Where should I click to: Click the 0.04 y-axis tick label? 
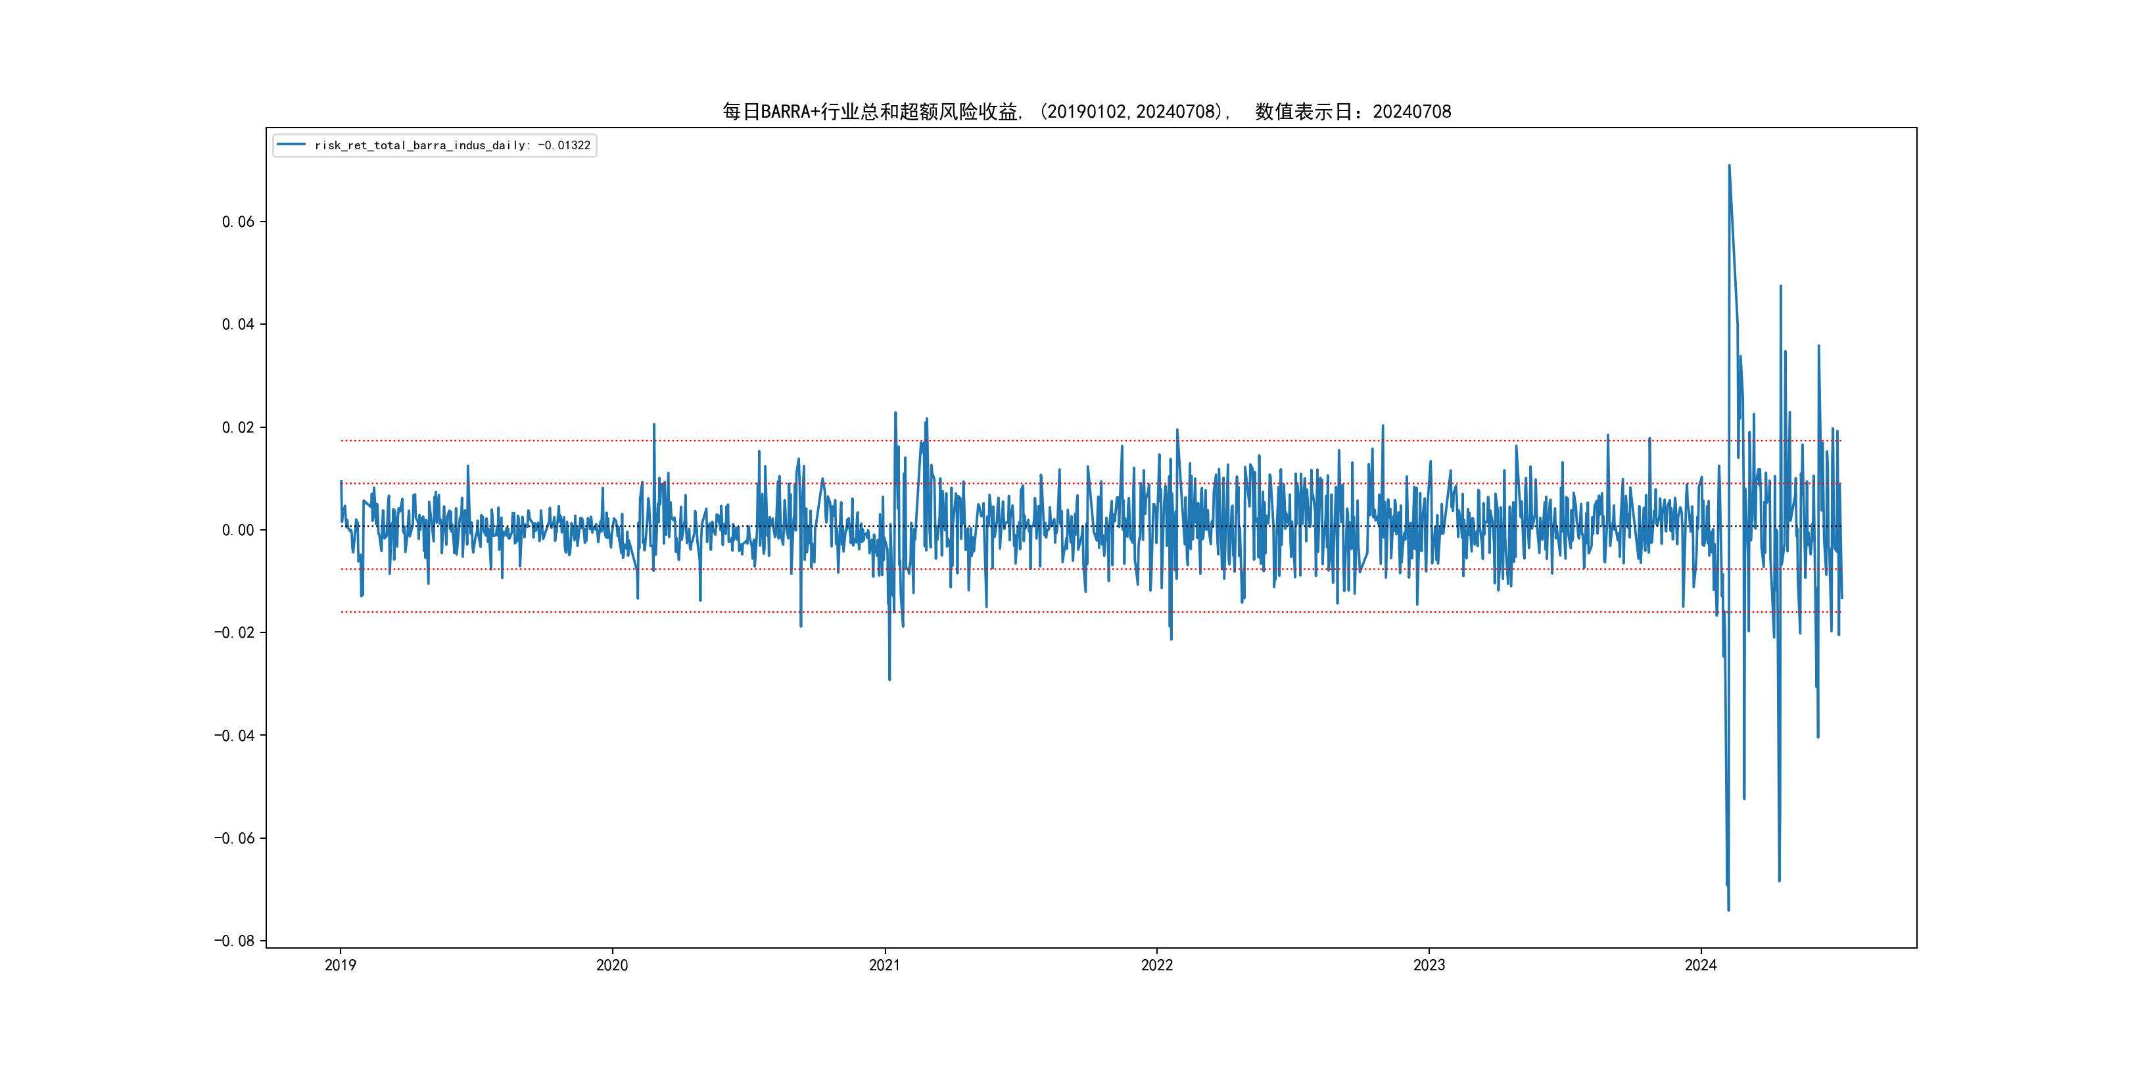pos(237,324)
